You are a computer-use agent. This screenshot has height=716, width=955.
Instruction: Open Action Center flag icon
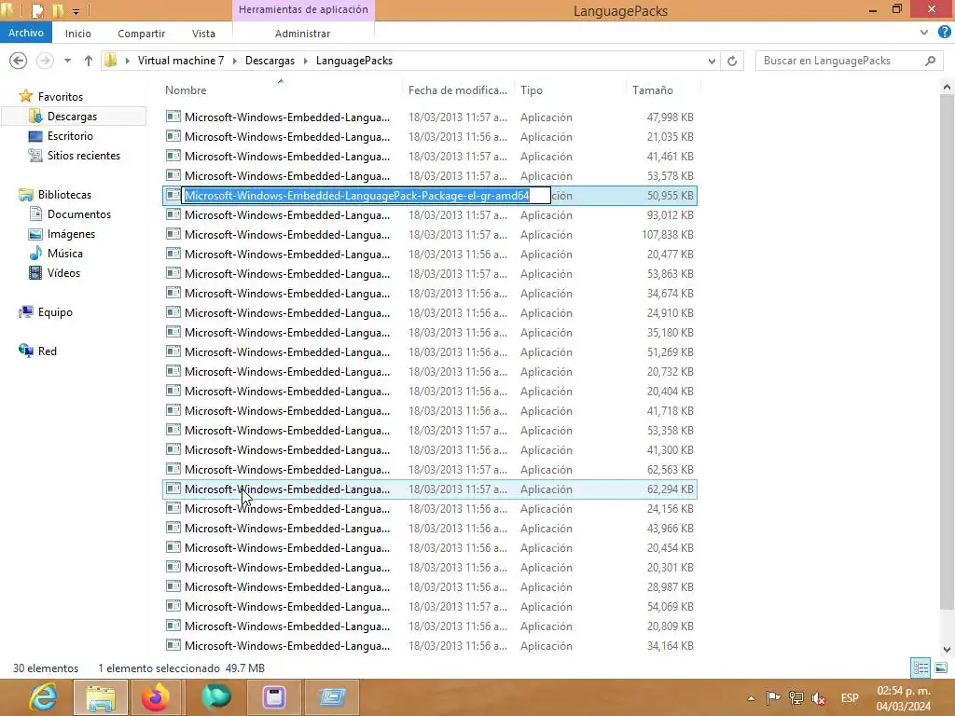pyautogui.click(x=773, y=698)
